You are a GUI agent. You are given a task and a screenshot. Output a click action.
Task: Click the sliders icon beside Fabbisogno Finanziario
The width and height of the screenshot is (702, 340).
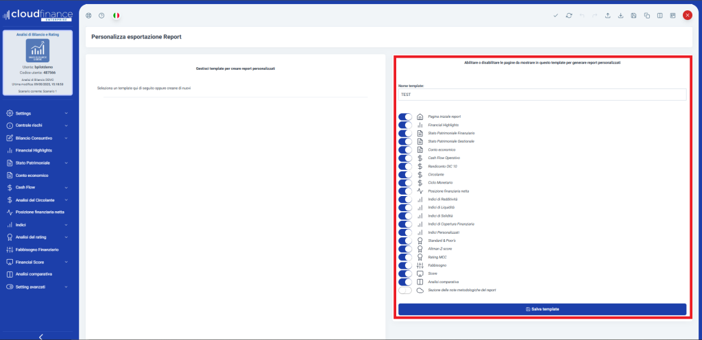point(10,250)
